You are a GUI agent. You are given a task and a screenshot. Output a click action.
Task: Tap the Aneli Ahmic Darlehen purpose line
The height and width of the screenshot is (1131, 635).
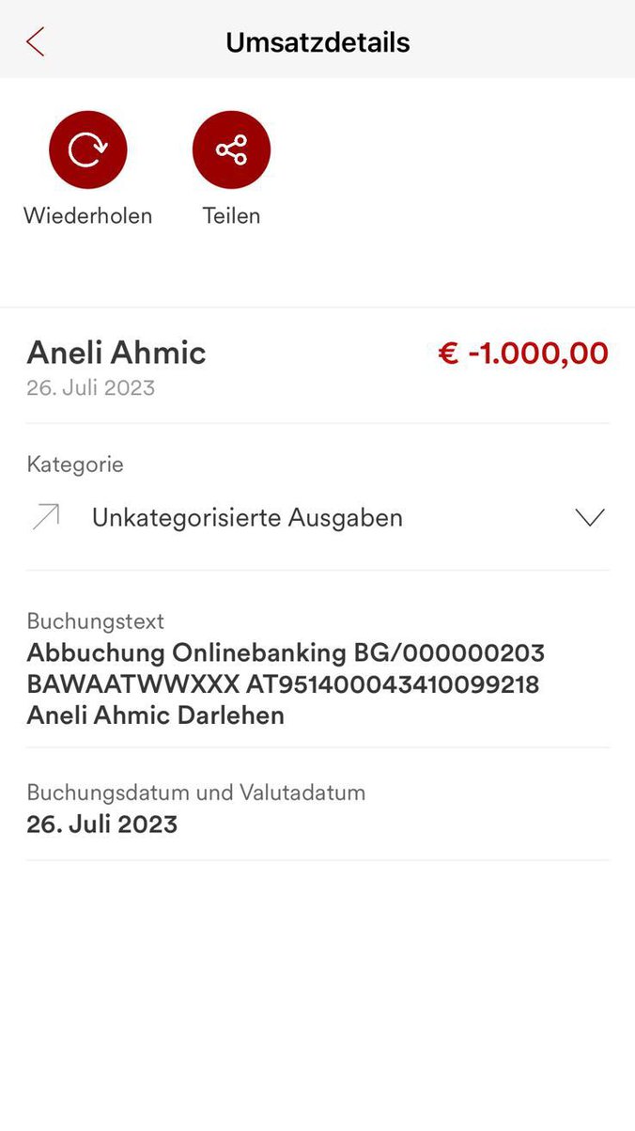(155, 715)
